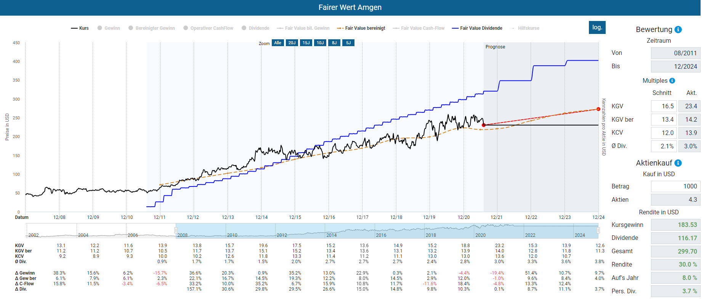This screenshot has width=704, height=299.
Task: Switch chart to log. scale
Action: click(597, 27)
